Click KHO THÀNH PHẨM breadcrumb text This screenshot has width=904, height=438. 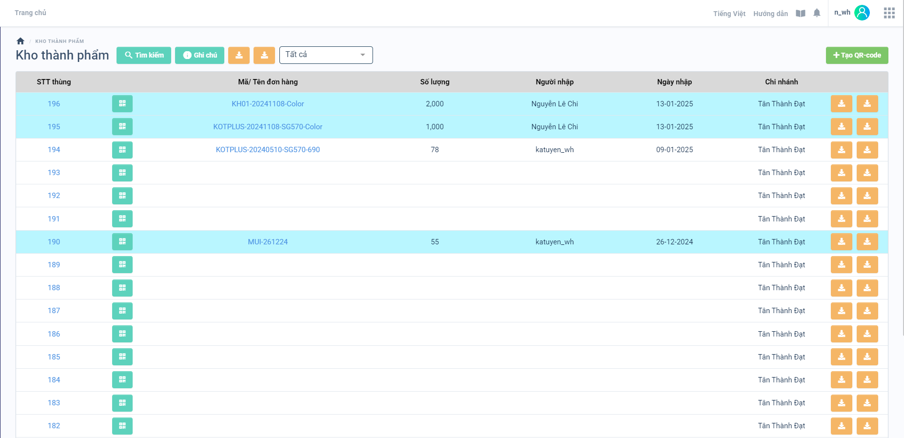pos(59,41)
